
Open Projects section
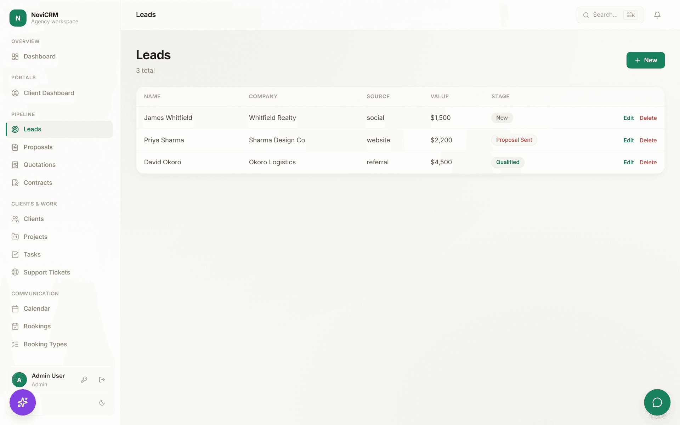[x=59, y=237]
